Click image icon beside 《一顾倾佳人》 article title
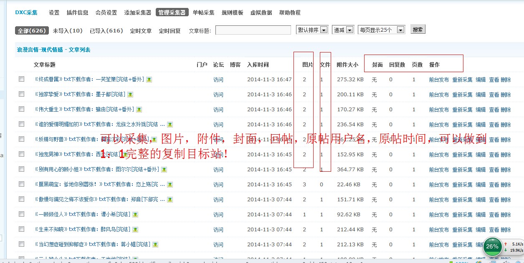524x263 pixels. pos(135,215)
